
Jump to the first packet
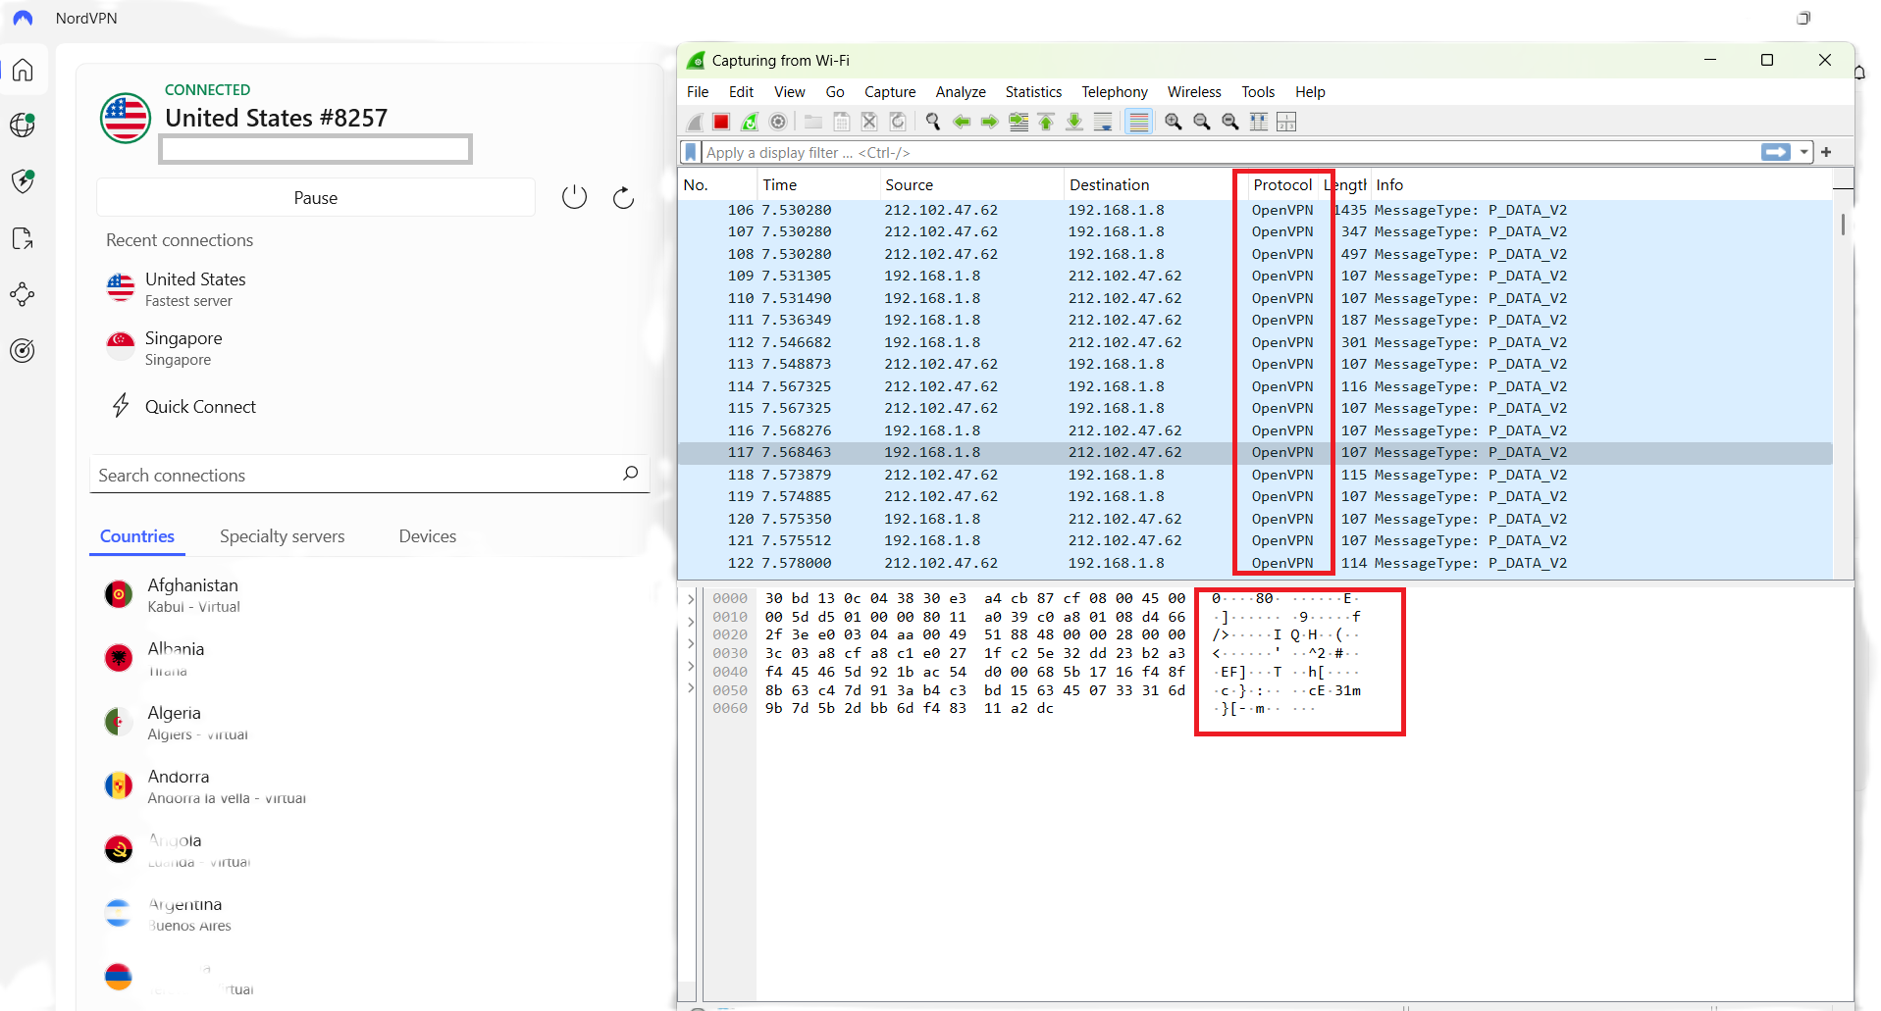pyautogui.click(x=1046, y=122)
